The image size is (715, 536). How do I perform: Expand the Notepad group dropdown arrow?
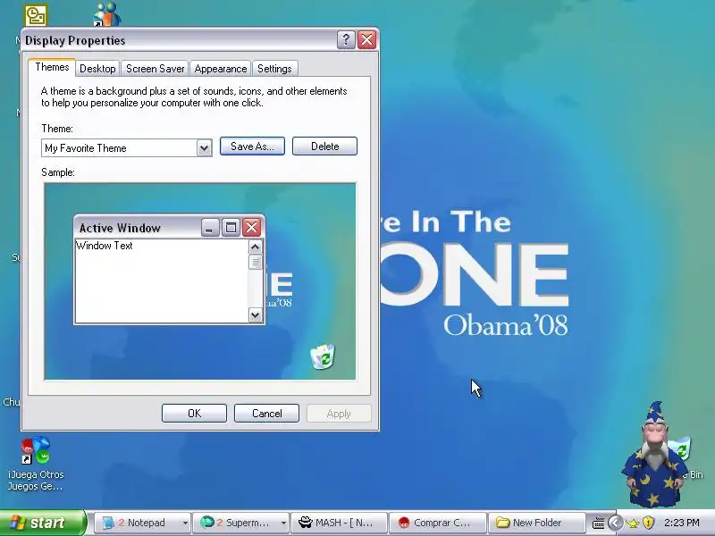pyautogui.click(x=185, y=523)
